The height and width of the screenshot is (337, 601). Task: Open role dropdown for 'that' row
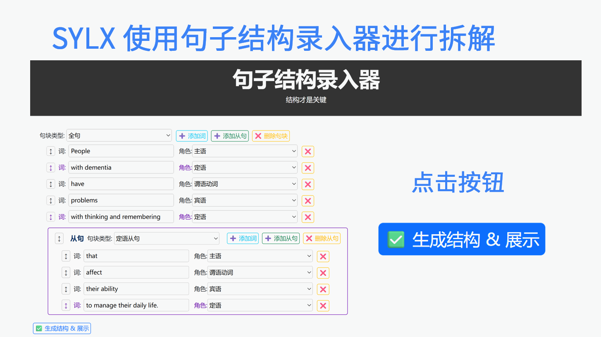coord(260,256)
